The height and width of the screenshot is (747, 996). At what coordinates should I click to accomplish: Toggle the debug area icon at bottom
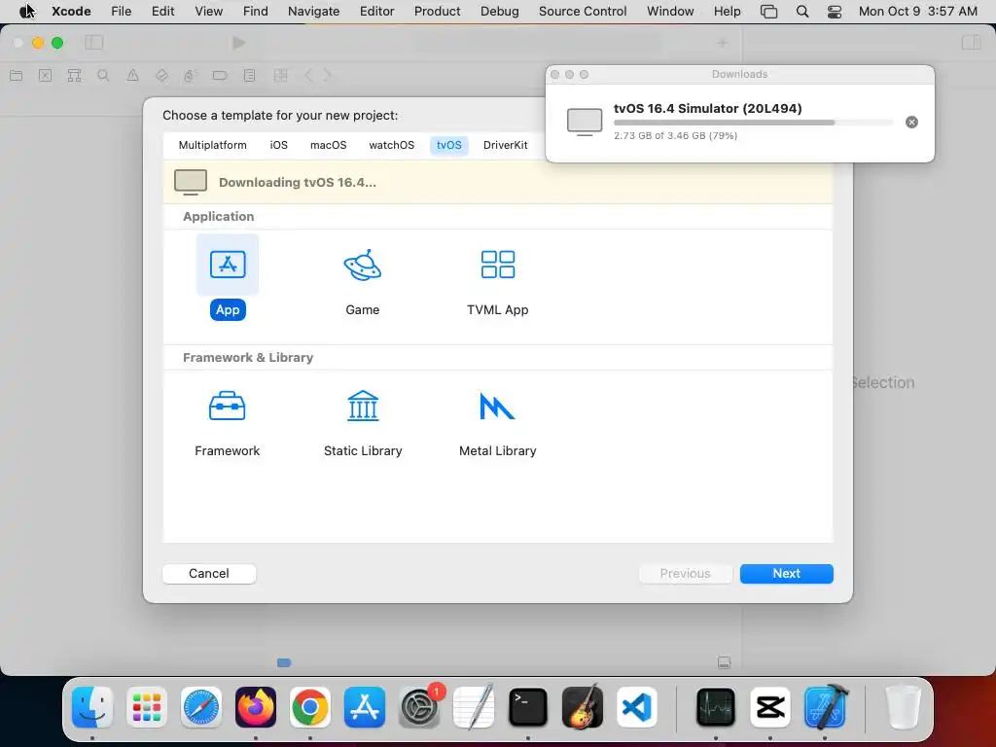coord(724,662)
